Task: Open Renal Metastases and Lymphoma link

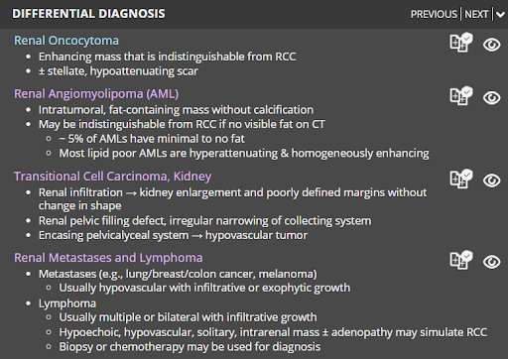Action: (x=108, y=258)
